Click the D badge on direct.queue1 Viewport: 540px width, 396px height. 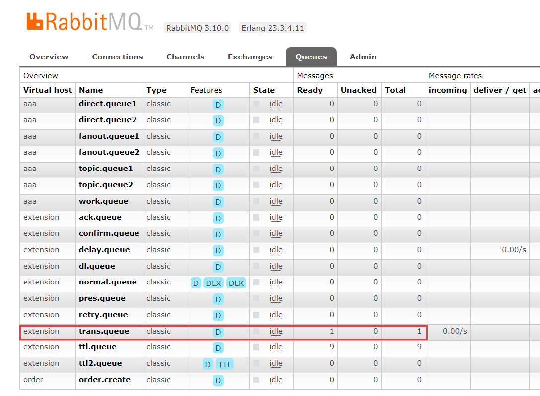pyautogui.click(x=218, y=105)
